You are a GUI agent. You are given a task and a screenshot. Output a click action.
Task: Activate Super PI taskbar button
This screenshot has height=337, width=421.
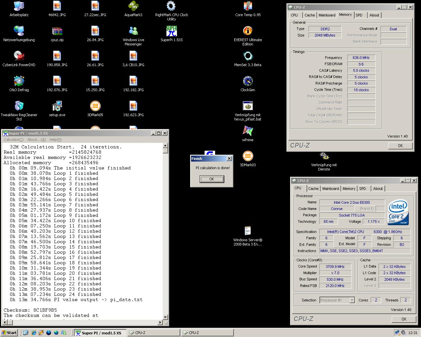click(100, 333)
